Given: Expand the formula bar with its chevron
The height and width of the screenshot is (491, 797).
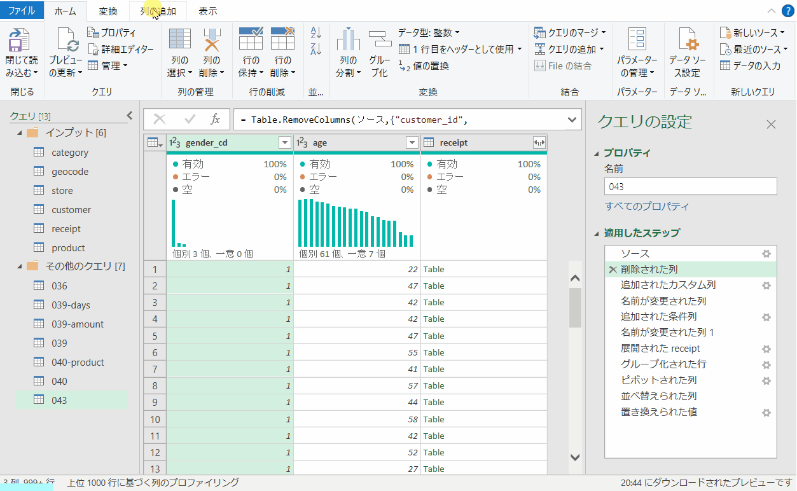Looking at the screenshot, I should 571,119.
